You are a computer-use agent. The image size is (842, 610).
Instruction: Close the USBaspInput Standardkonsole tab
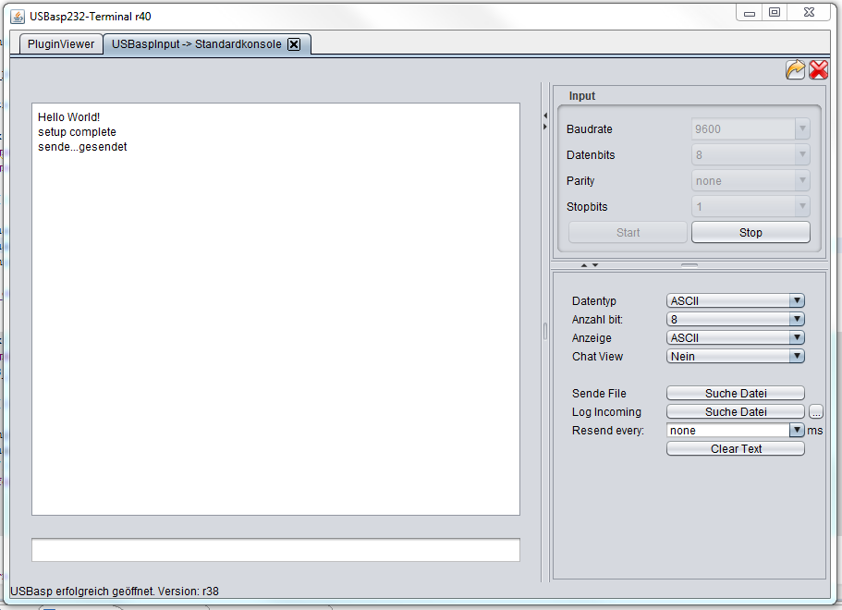coord(294,44)
